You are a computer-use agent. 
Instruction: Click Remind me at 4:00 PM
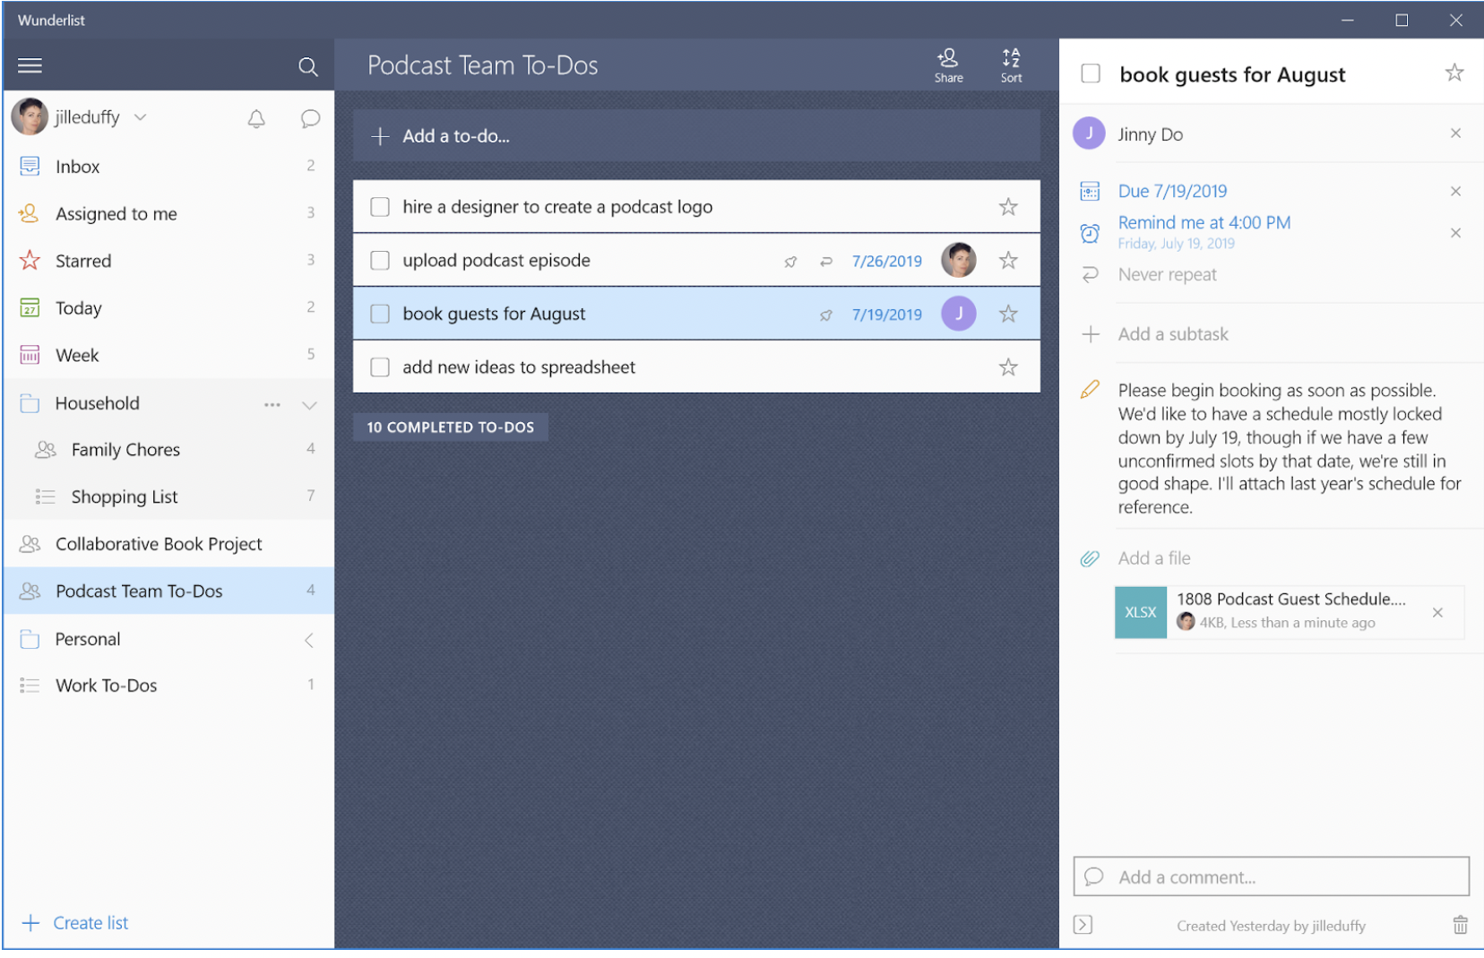click(1204, 222)
